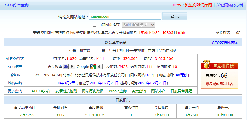This screenshot has height=120, width=247.
Task: Click the SEO数据风向标 link
Action: (225, 43)
